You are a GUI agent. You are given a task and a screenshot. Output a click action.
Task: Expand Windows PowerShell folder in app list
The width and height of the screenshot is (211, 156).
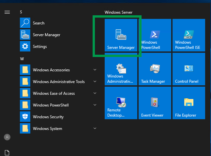[95, 105]
